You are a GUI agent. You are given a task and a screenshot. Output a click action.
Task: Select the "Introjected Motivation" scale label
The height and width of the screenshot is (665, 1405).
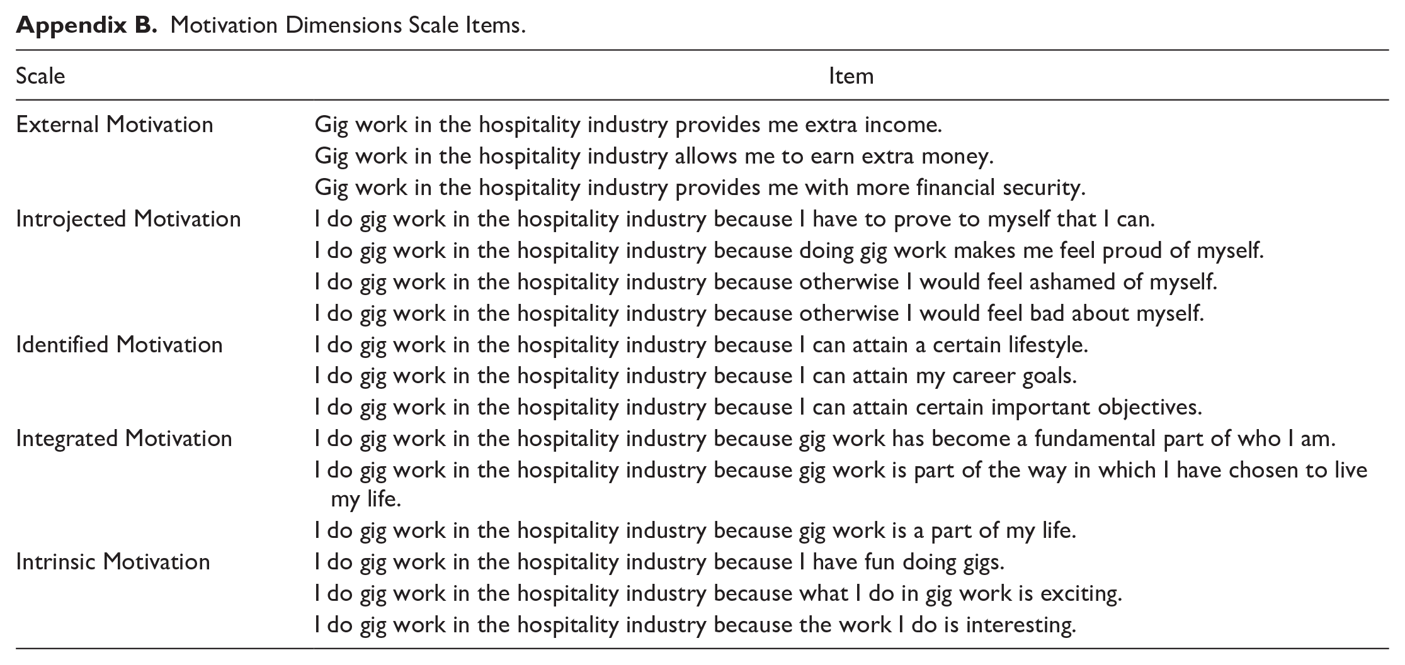(x=128, y=219)
